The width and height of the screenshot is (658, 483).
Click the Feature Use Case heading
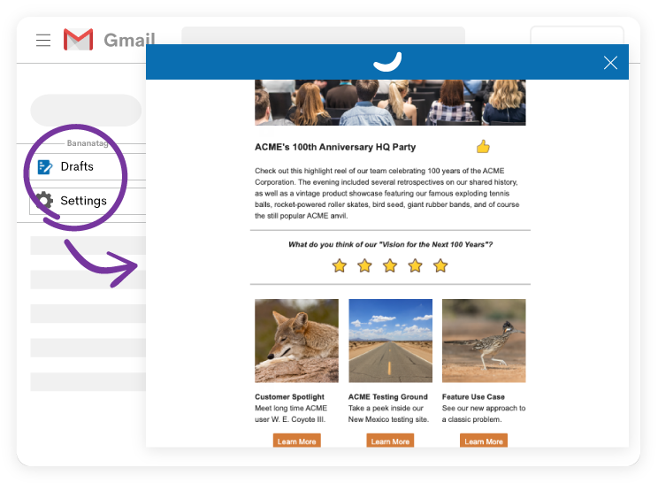click(x=473, y=396)
